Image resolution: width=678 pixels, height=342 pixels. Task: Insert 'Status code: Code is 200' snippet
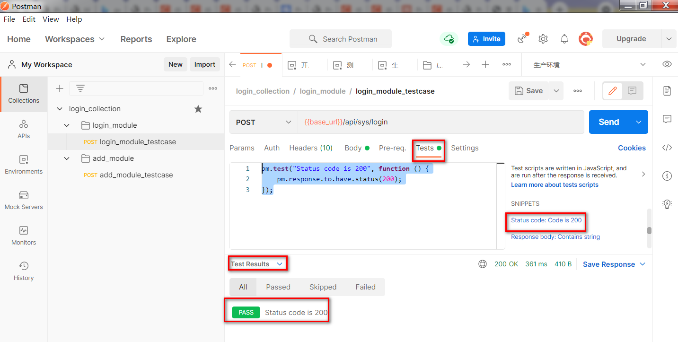[546, 220]
